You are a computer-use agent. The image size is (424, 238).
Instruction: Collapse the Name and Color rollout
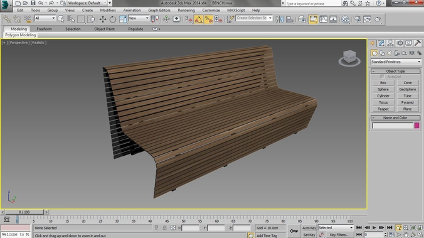click(395, 118)
